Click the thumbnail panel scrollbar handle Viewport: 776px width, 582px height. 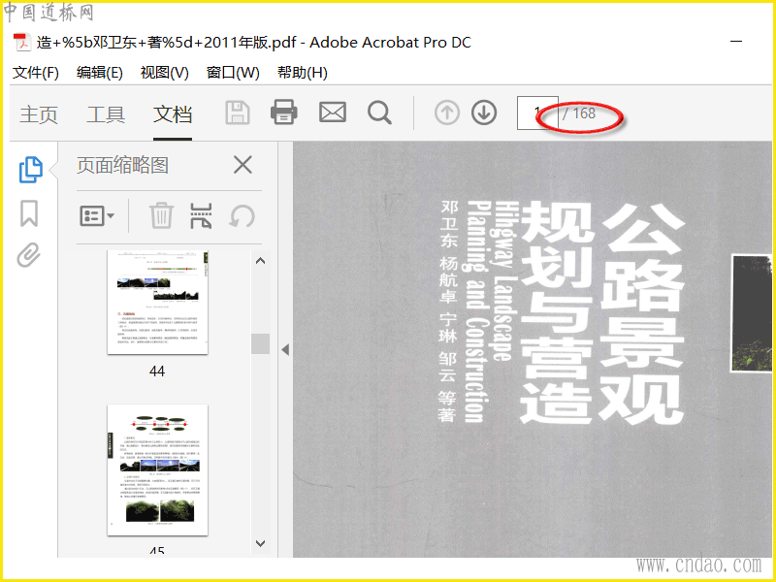pyautogui.click(x=260, y=343)
